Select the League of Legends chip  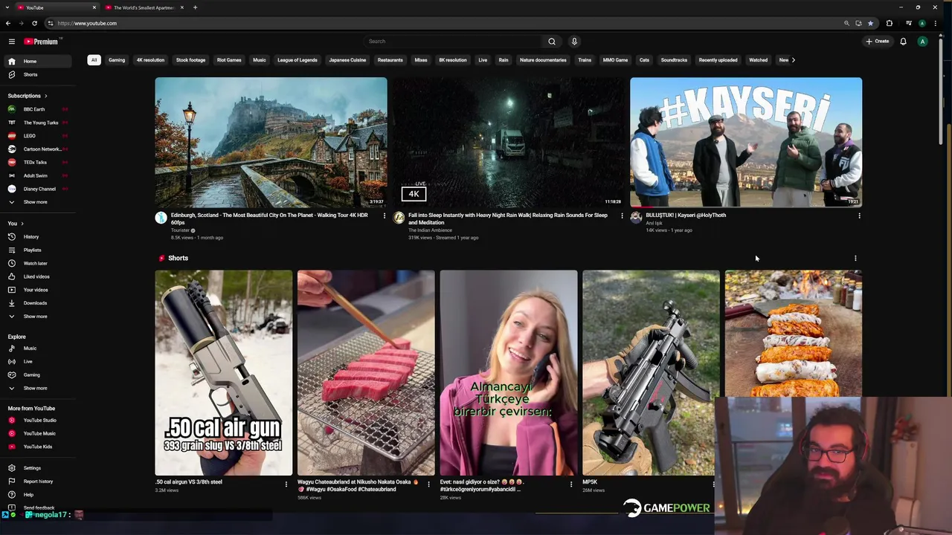click(297, 60)
